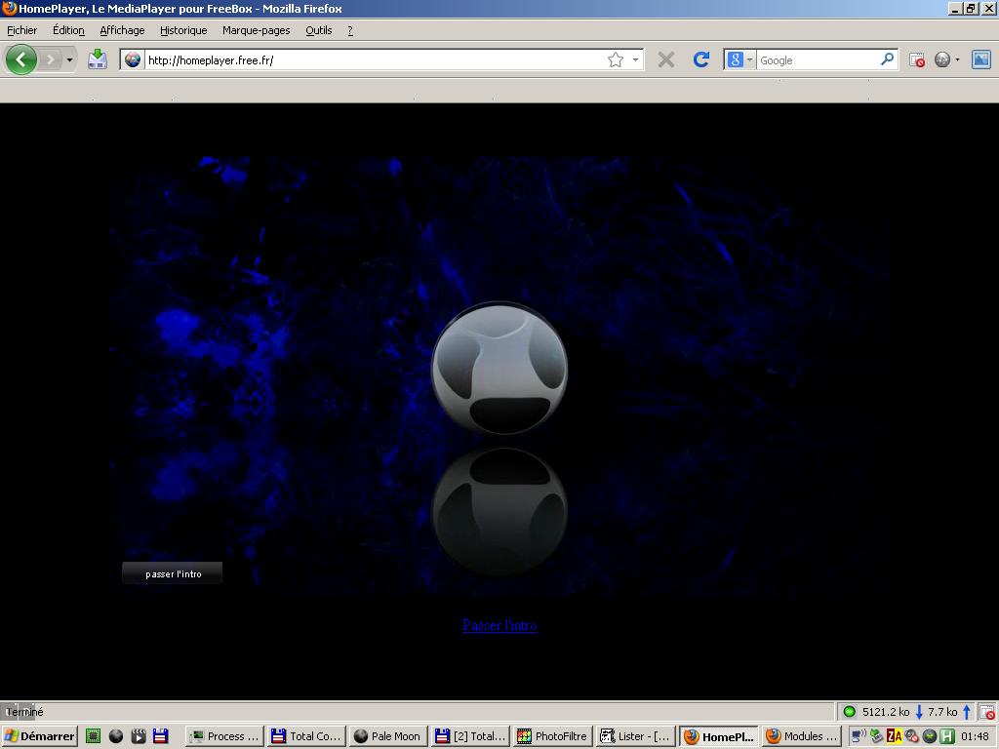Focus the Google search field
The height and width of the screenshot is (749, 999).
(818, 59)
